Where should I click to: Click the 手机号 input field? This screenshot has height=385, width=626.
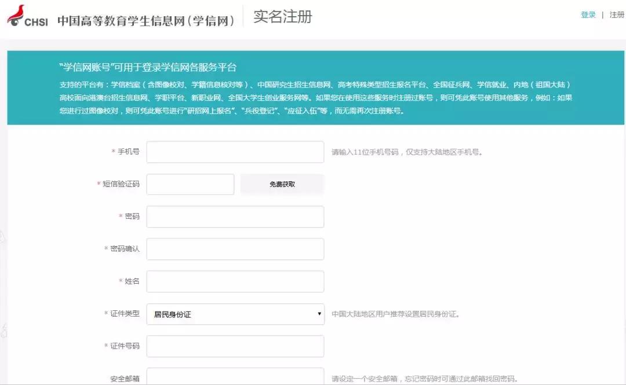tap(235, 151)
